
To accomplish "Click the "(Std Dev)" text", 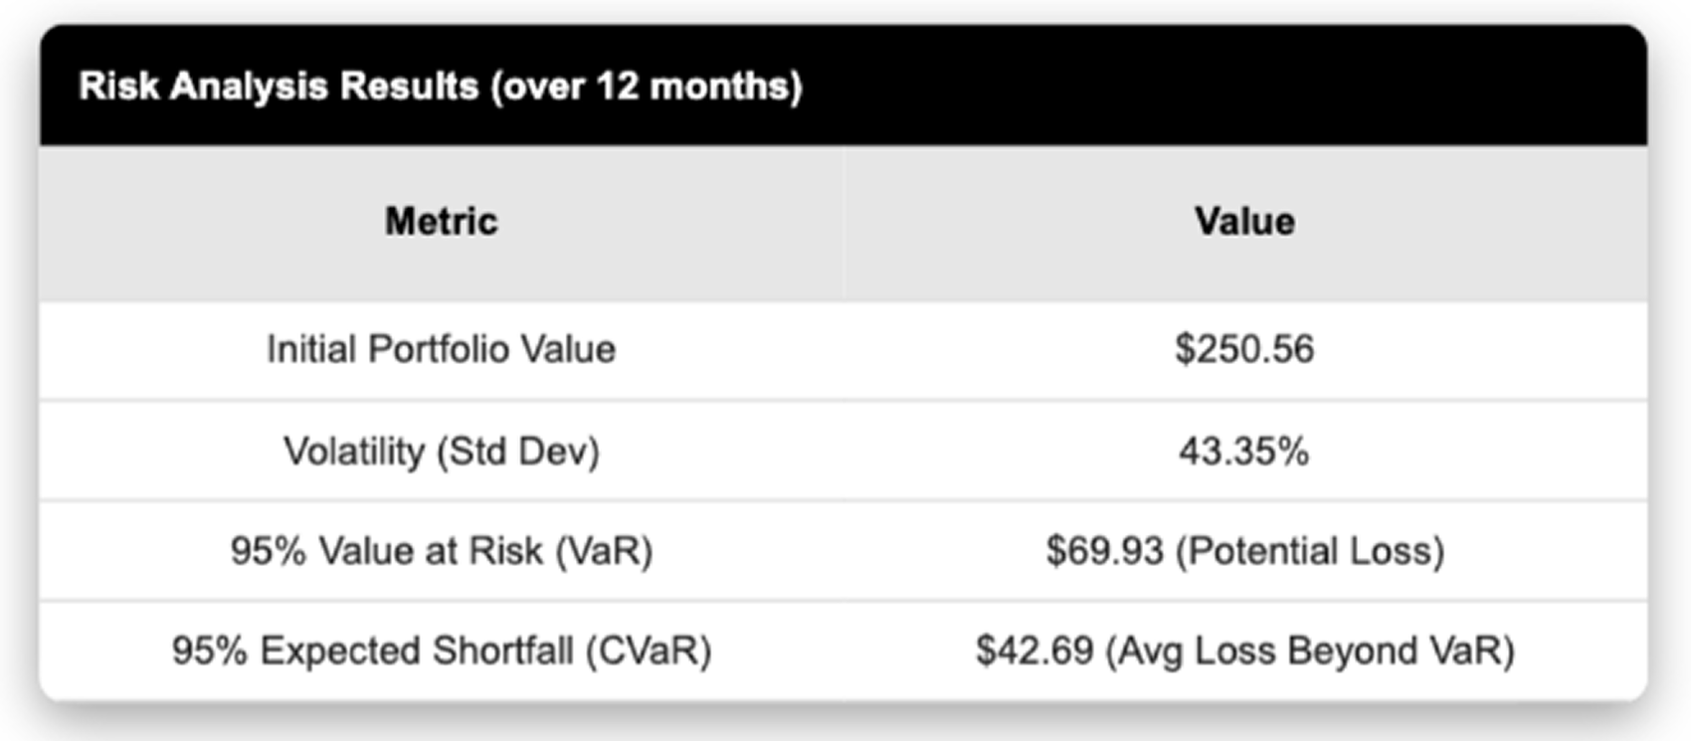I will [518, 452].
